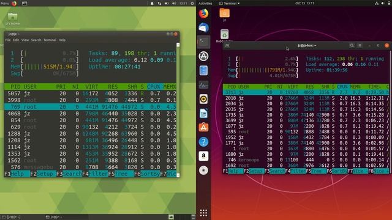The height and width of the screenshot is (220, 392).
Task: Open Software Updater in the Ubuntu dock
Action: 204,56
